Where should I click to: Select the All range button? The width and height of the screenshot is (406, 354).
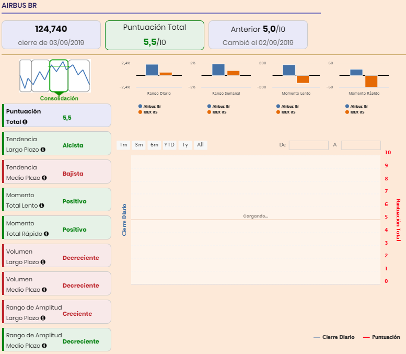(201, 145)
